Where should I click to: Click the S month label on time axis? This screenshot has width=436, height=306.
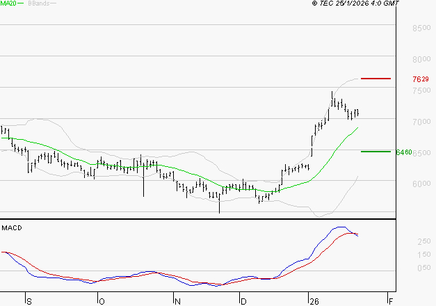coord(29,302)
